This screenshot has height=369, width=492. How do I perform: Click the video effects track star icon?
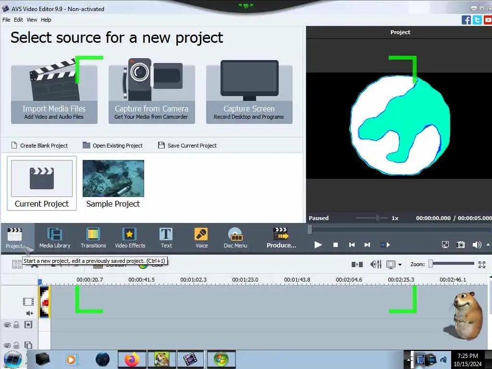28,325
